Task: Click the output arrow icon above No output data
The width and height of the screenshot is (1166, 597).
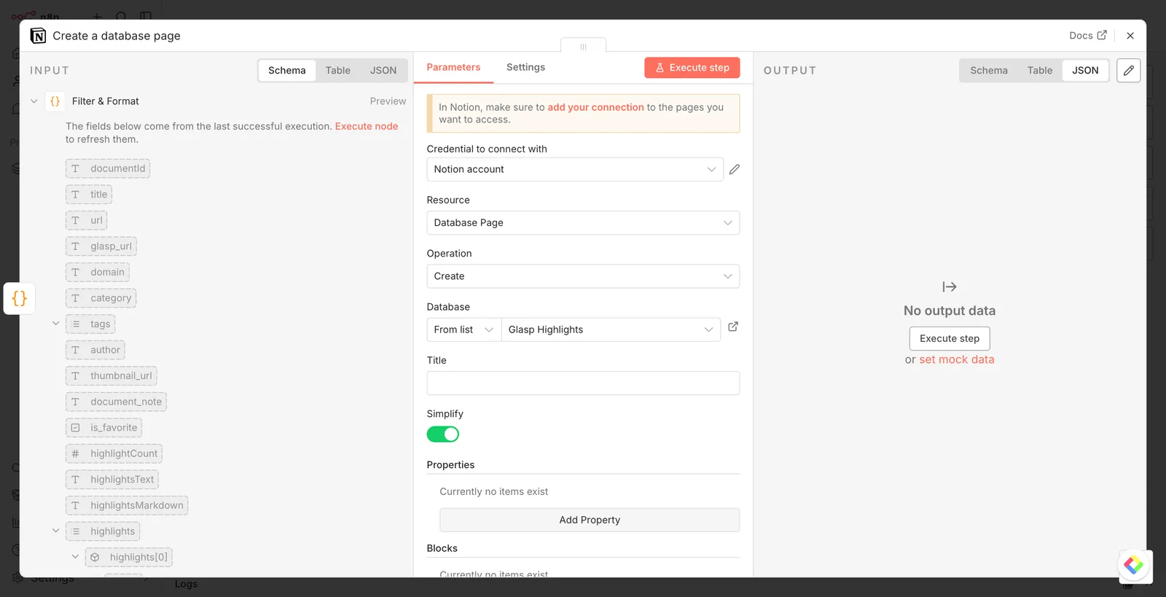Action: point(950,287)
